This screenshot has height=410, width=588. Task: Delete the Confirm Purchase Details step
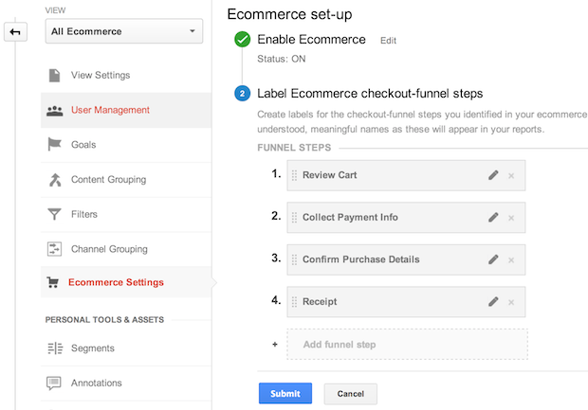pyautogui.click(x=511, y=259)
